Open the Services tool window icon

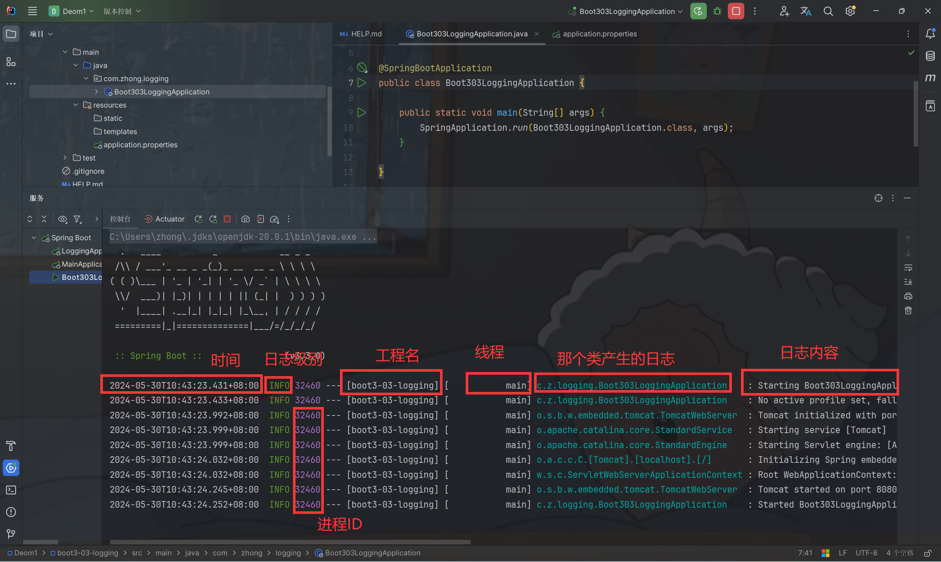tap(11, 468)
